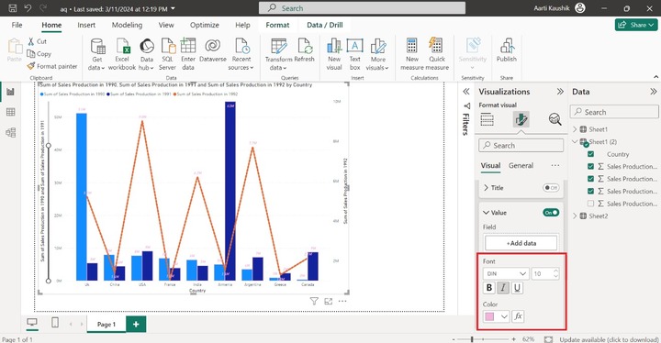Open the Enter data table
The image size is (661, 343).
pyautogui.click(x=188, y=54)
